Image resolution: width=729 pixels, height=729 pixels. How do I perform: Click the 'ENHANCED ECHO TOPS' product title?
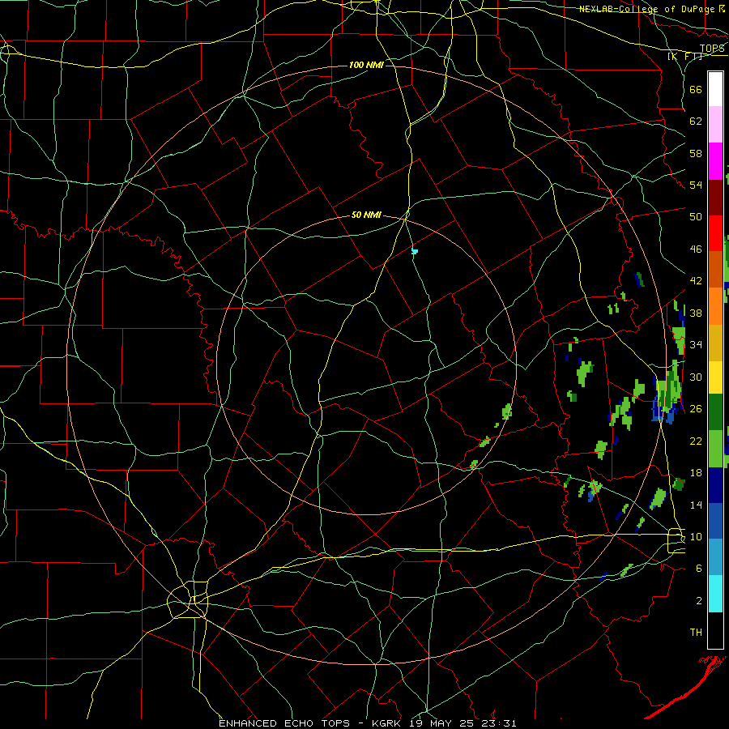284,723
